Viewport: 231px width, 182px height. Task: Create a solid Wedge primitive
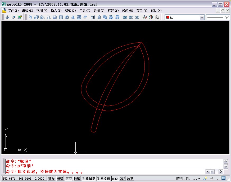(43, 17)
